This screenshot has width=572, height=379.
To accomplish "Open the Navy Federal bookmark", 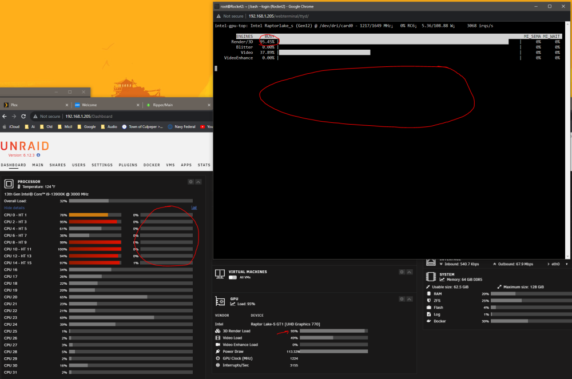I will pos(182,127).
